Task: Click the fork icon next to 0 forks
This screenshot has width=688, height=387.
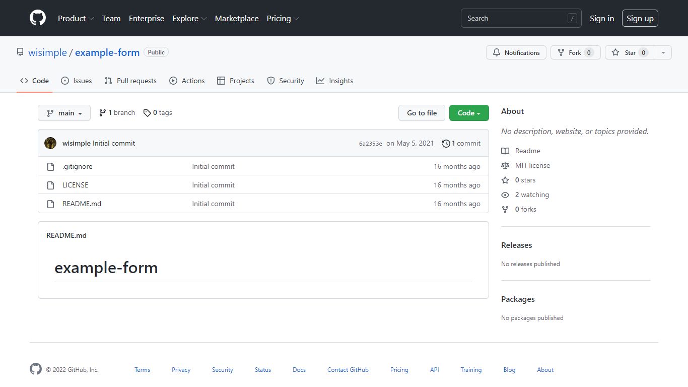Action: click(x=505, y=209)
